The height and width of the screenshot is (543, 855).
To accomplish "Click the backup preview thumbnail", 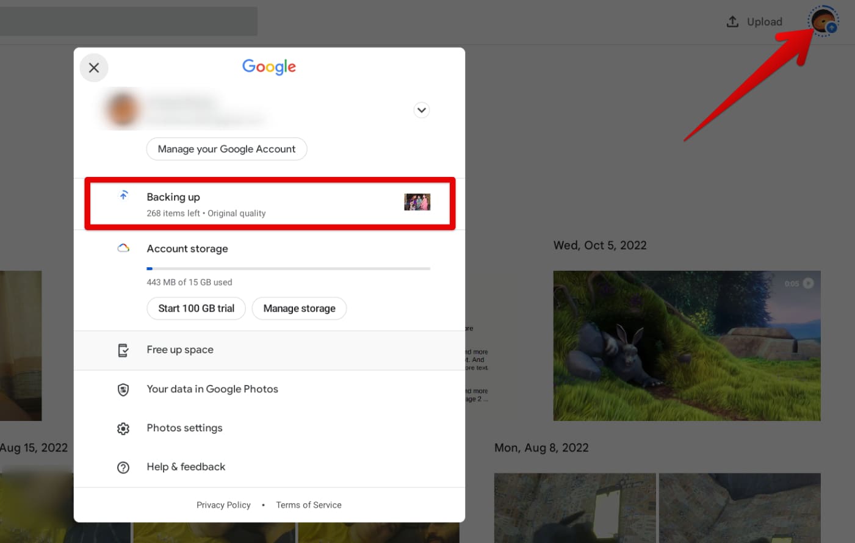I will (x=417, y=202).
